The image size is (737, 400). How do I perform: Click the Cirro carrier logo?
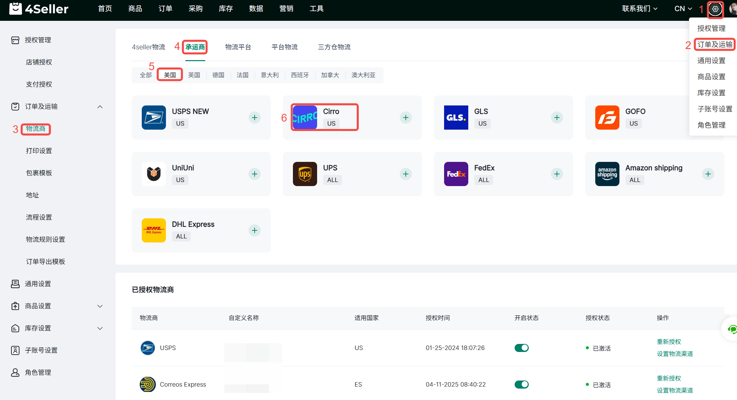[305, 118]
